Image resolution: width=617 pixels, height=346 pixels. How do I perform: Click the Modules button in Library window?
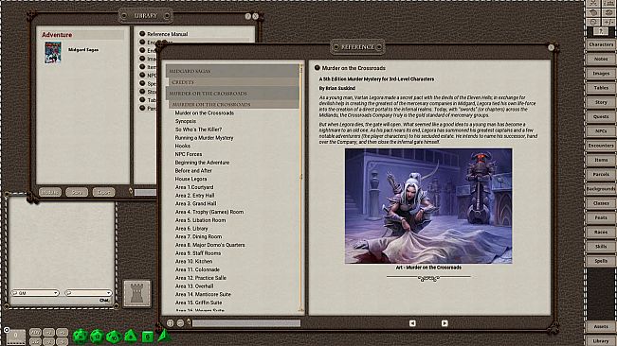50,192
